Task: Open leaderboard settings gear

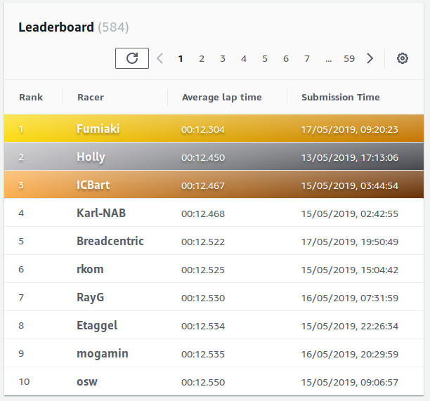Action: click(x=403, y=58)
